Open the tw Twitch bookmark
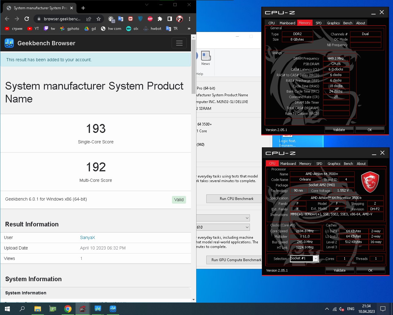 pos(49,29)
